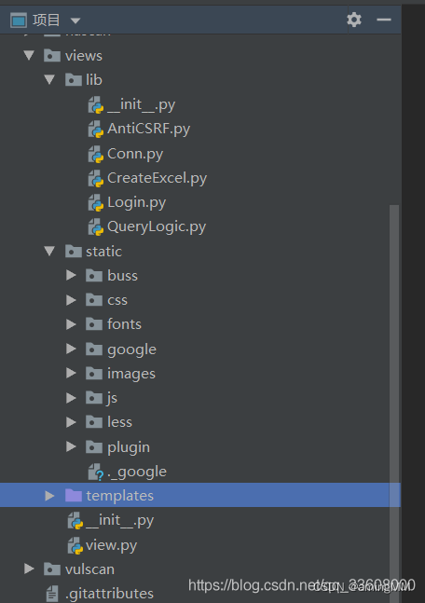
Task: Expand the plugin folder arrow
Action: pos(71,446)
